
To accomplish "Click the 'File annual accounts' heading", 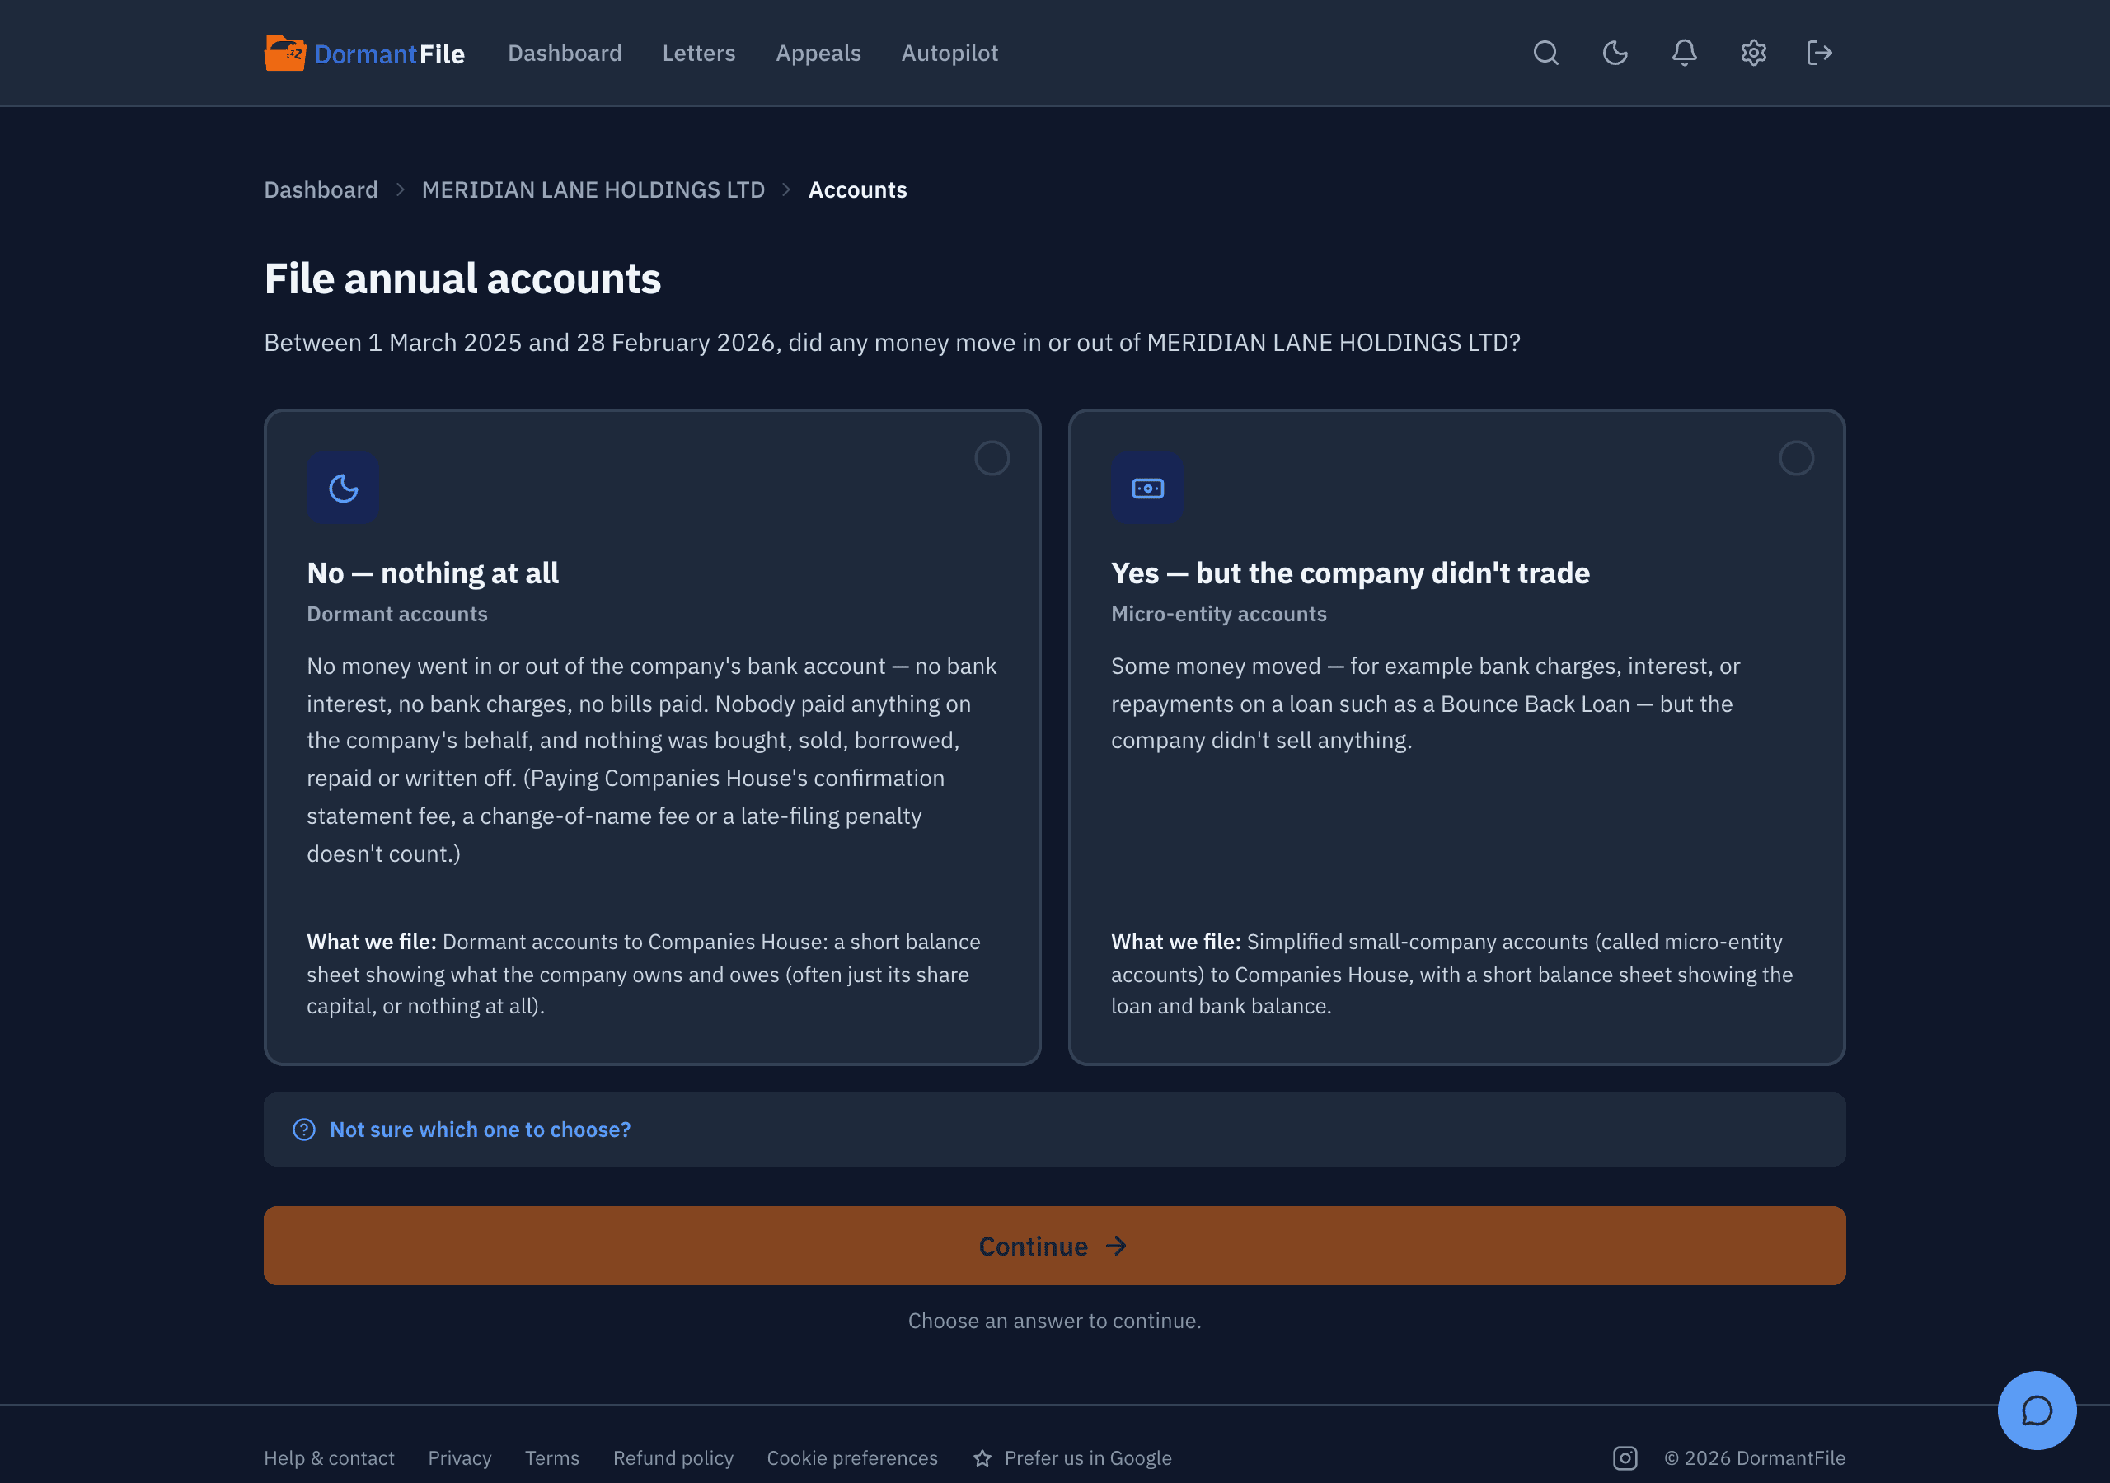I will [x=462, y=278].
